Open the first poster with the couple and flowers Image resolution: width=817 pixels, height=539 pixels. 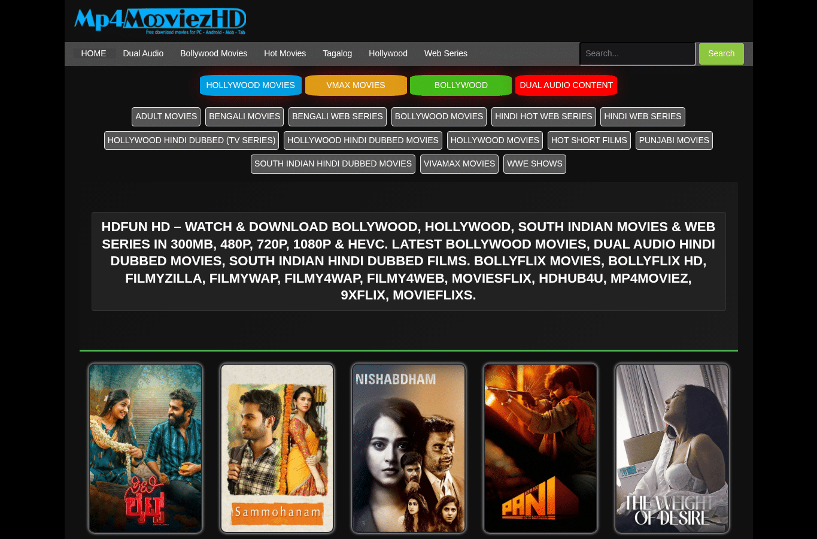145,448
